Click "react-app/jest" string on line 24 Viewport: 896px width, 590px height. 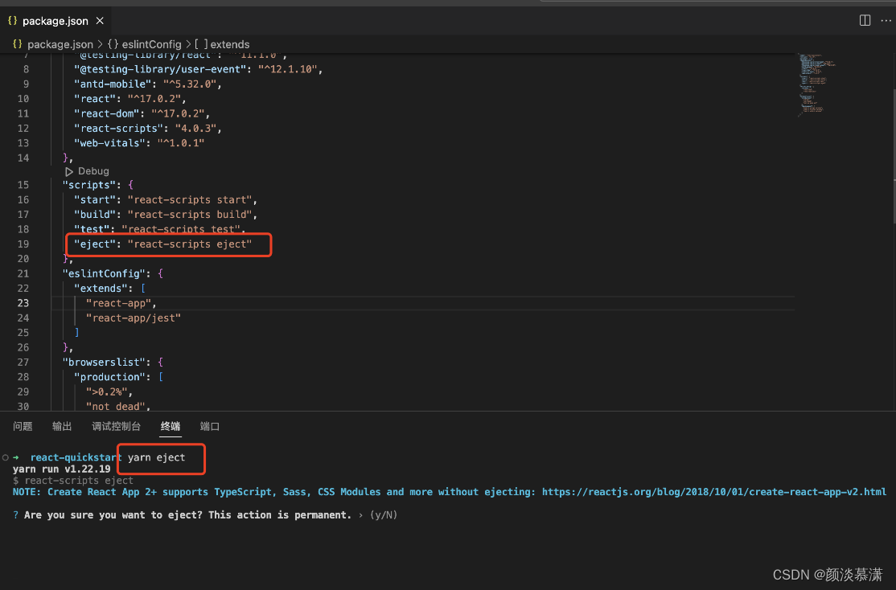(x=134, y=318)
